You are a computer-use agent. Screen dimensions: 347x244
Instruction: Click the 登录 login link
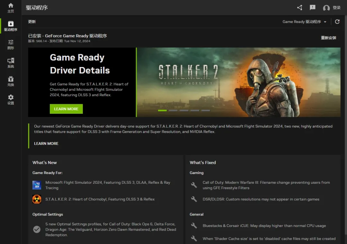pos(336,8)
